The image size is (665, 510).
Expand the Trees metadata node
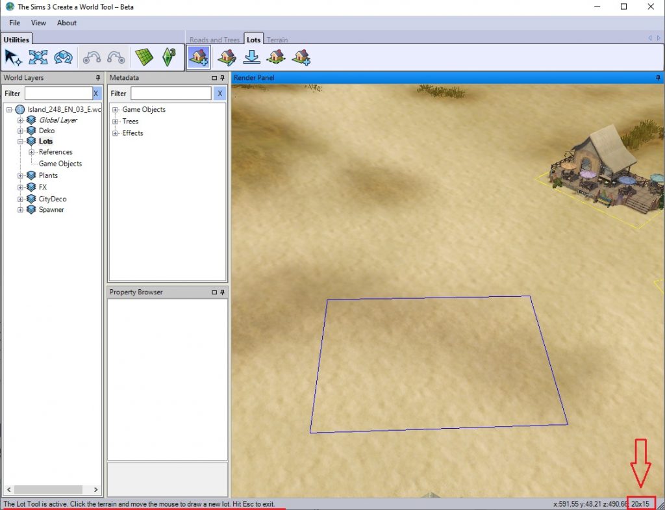(116, 121)
